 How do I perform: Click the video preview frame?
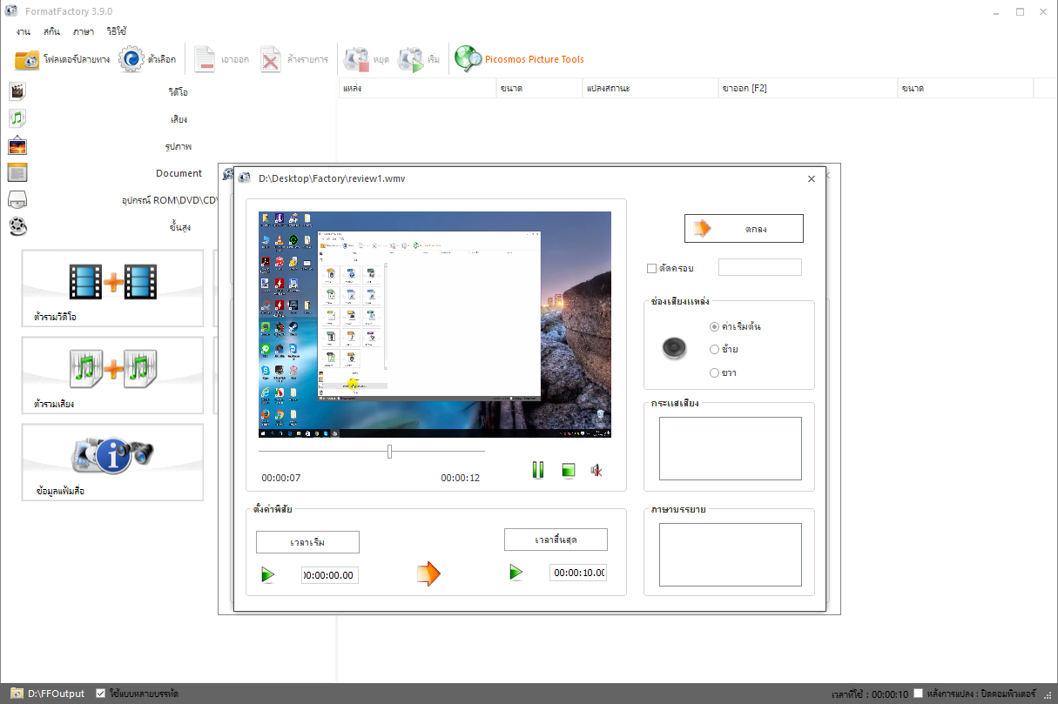pyautogui.click(x=435, y=324)
